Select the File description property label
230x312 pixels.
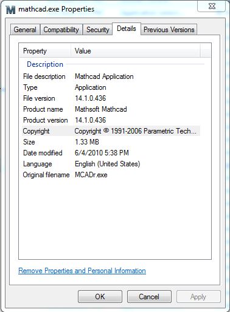(x=44, y=76)
